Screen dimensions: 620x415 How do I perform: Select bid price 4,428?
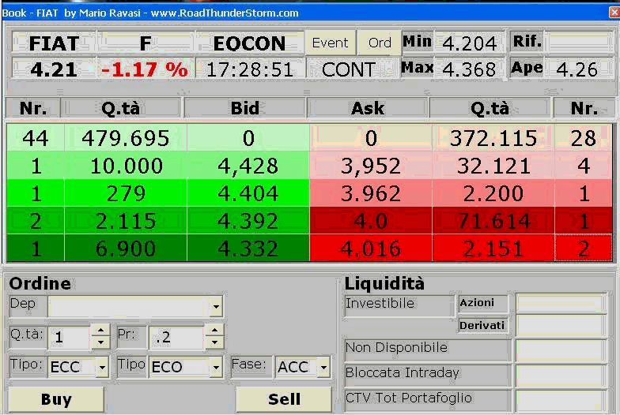[x=248, y=166]
